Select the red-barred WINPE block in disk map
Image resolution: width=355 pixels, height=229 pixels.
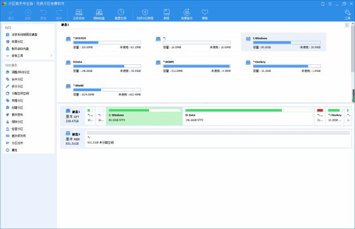[x=320, y=116]
